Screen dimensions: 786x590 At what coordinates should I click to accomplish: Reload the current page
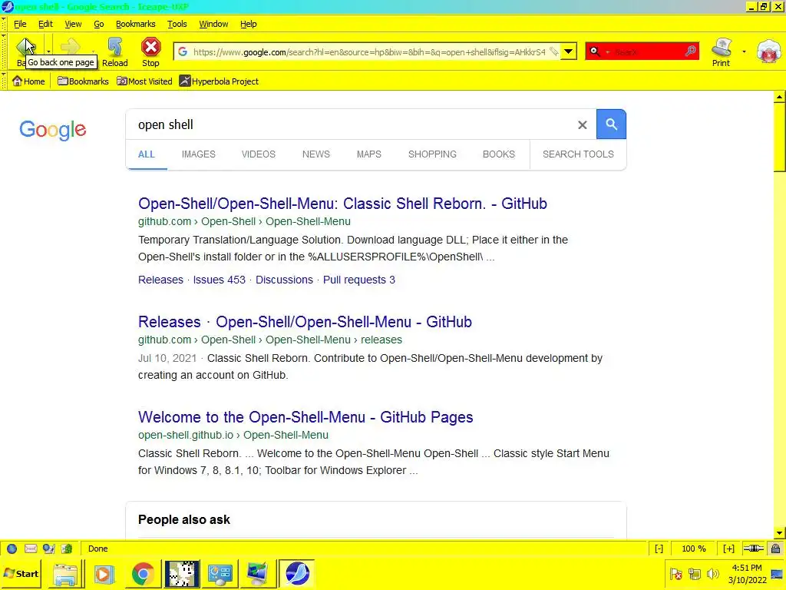(115, 51)
